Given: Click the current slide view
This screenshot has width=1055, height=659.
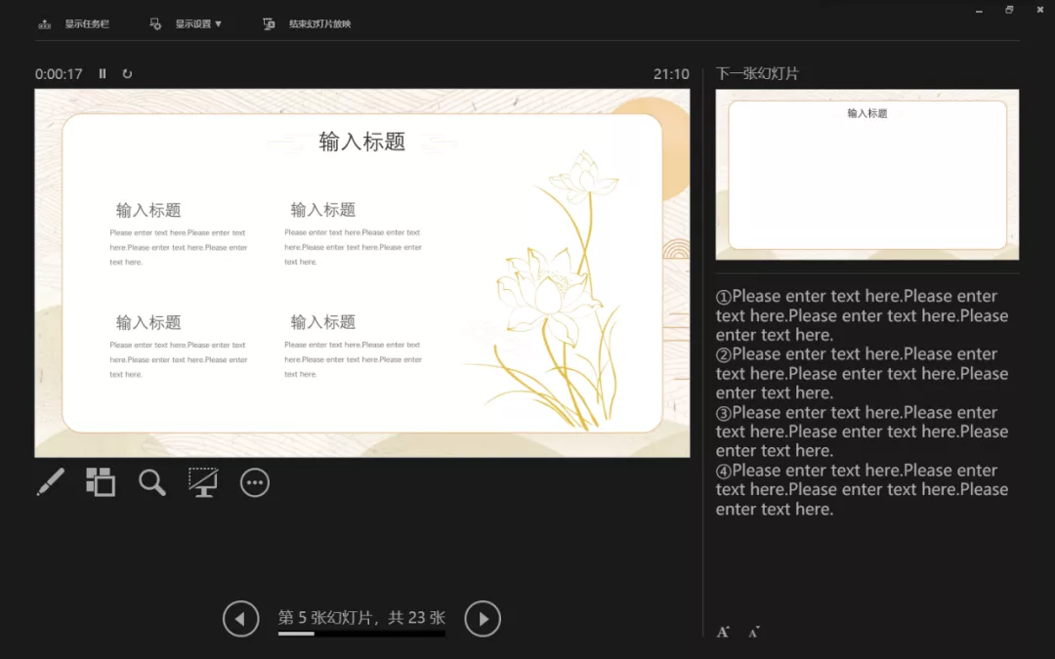Looking at the screenshot, I should 362,273.
